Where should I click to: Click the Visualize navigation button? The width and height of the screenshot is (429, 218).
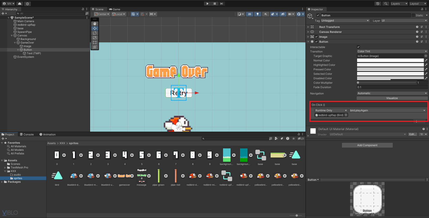[x=392, y=98]
